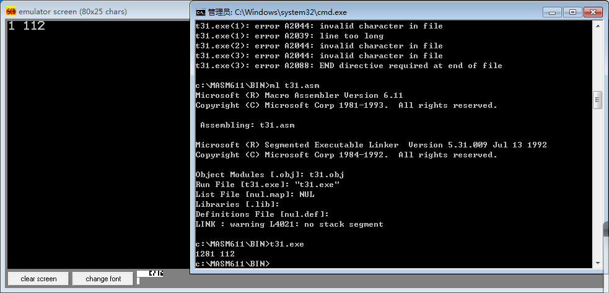Image resolution: width=609 pixels, height=293 pixels.
Task: Click the SCR emulator screen title icon
Action: pos(11,12)
